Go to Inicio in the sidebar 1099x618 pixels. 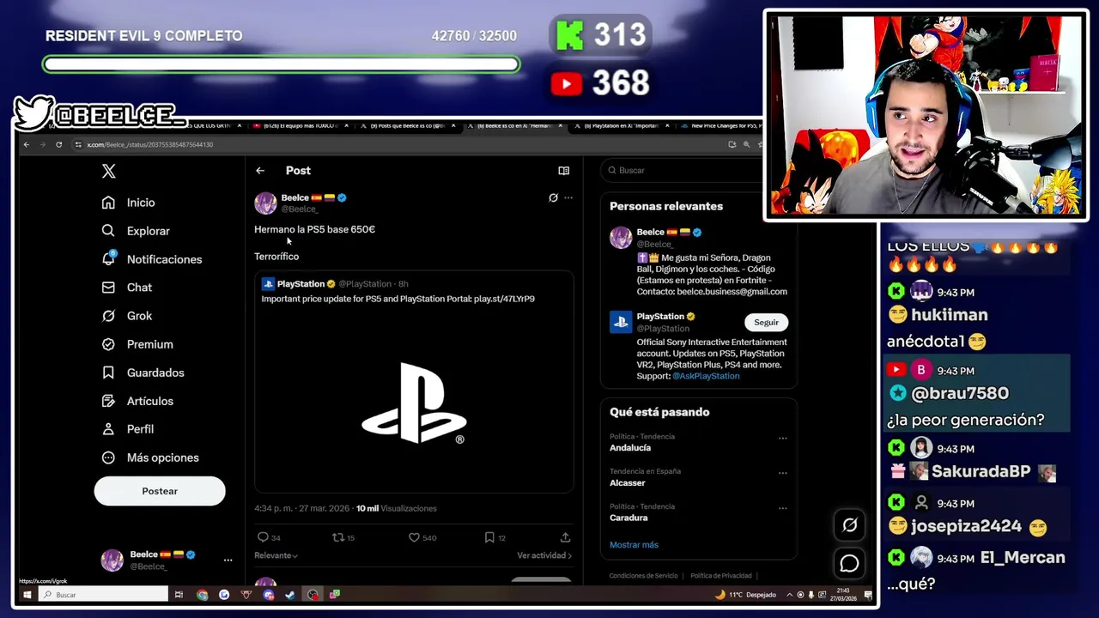[x=129, y=203]
